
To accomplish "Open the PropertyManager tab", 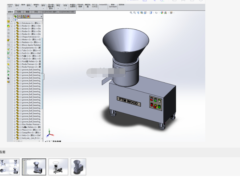I will (20, 16).
